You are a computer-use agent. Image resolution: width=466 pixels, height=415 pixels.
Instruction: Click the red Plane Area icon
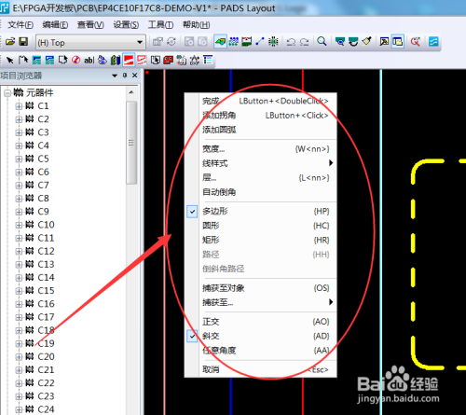pos(168,60)
